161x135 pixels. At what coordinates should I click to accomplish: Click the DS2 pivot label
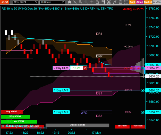click(x=99, y=116)
